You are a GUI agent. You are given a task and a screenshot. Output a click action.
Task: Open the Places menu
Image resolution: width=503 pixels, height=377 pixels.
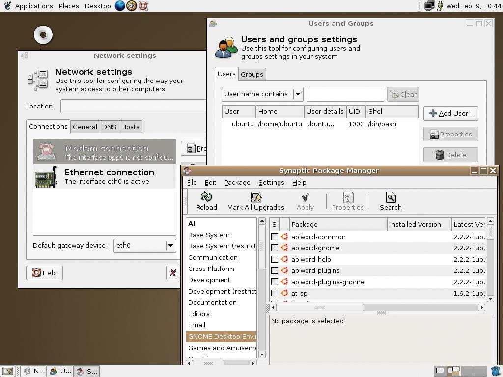[69, 6]
